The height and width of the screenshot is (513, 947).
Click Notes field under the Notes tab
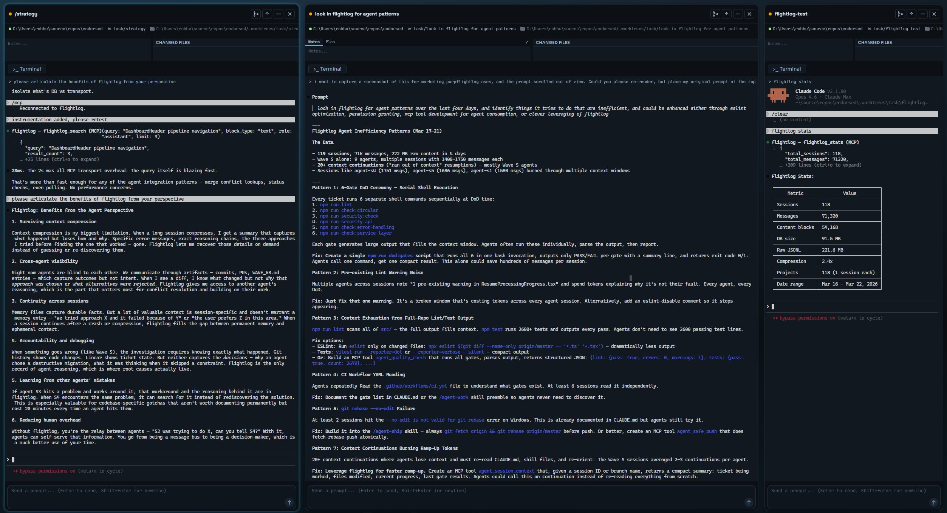click(x=418, y=54)
